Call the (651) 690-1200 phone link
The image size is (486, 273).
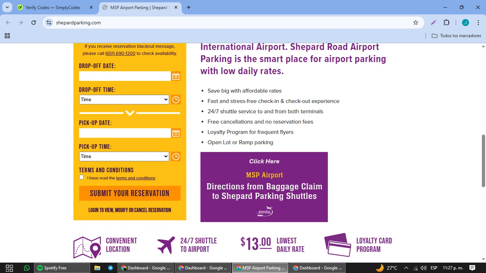click(120, 53)
